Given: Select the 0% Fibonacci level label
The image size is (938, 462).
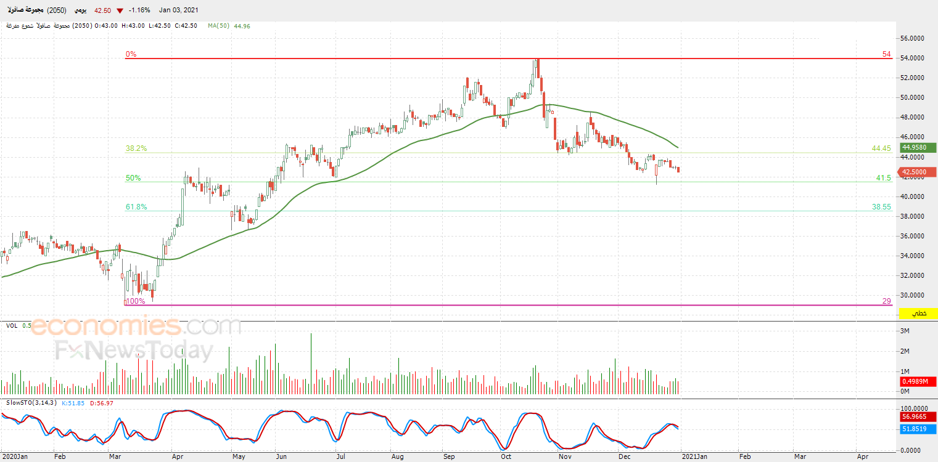Looking at the screenshot, I should click(x=131, y=54).
